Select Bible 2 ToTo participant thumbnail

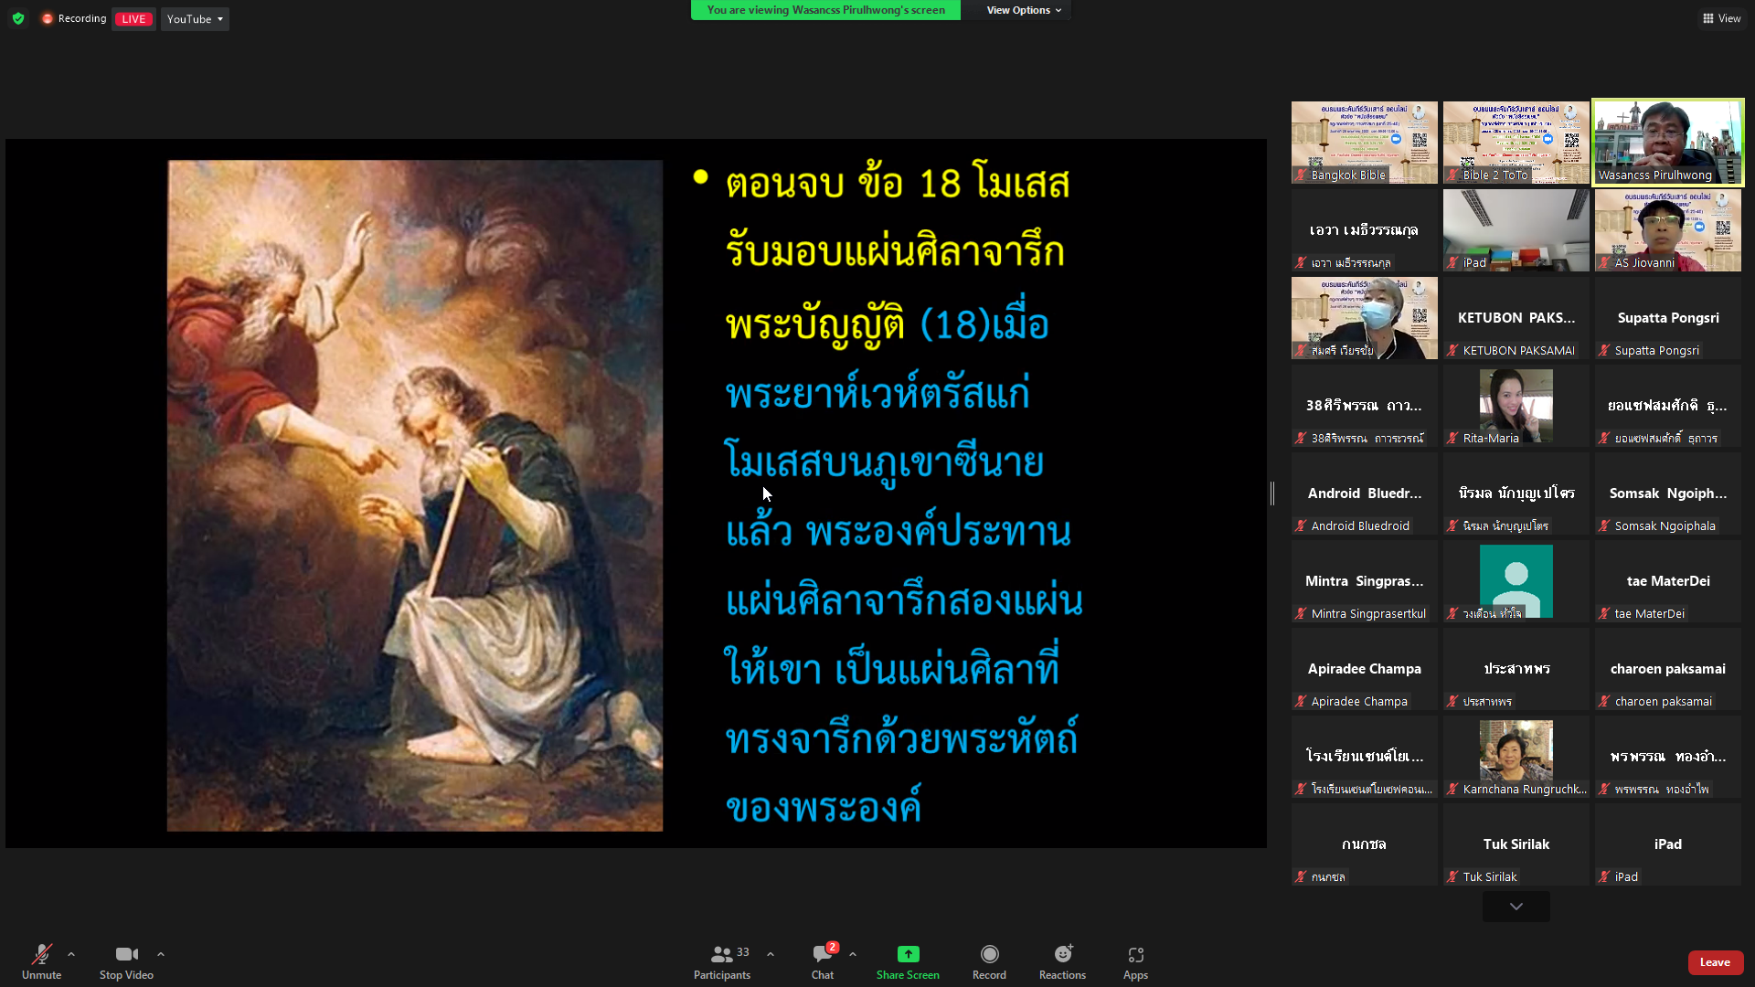(x=1516, y=143)
